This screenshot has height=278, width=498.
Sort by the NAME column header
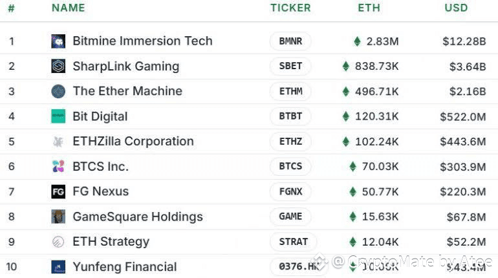pyautogui.click(x=69, y=8)
